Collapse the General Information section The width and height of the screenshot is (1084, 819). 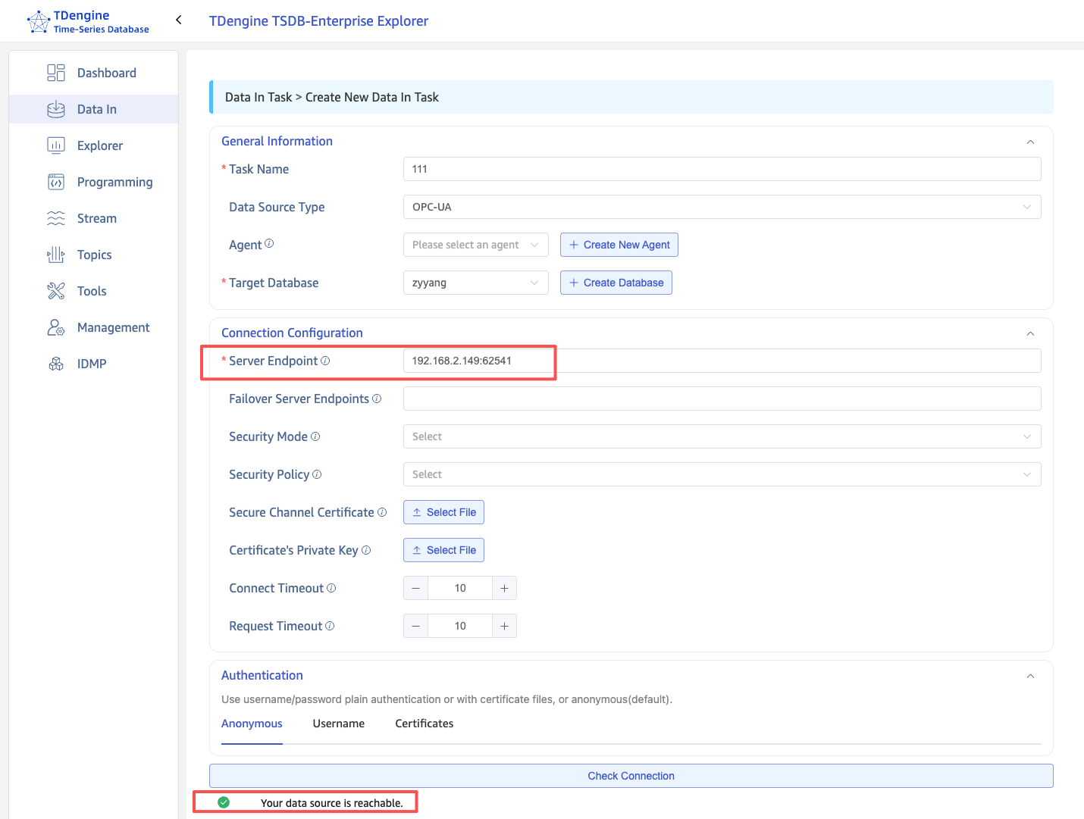[1030, 142]
